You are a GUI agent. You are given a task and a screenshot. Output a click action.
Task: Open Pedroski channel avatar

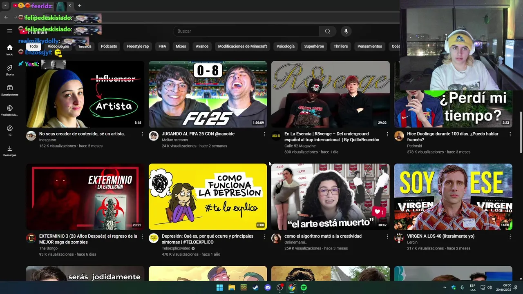click(x=399, y=136)
